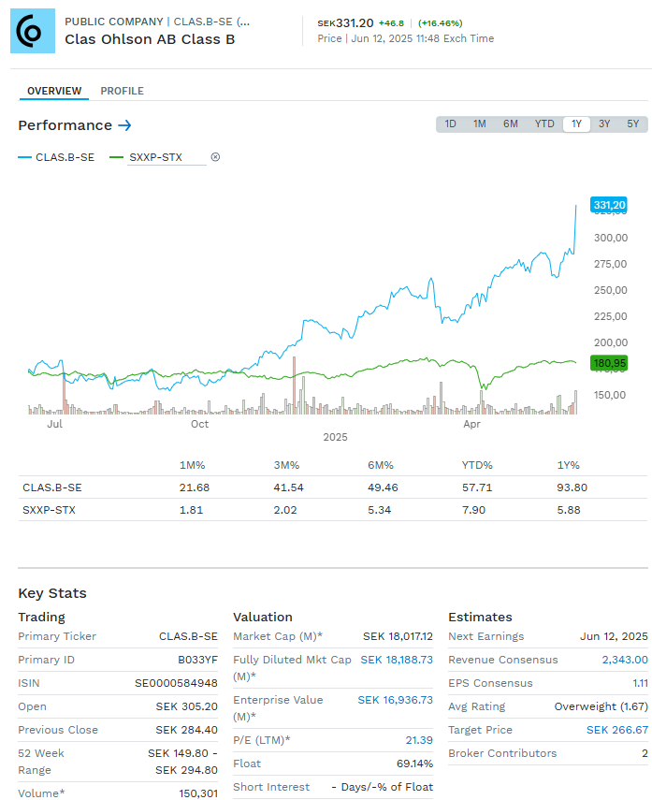Click the SXXP-STX 1Y% value 5.88
The height and width of the screenshot is (800, 652).
tap(569, 510)
